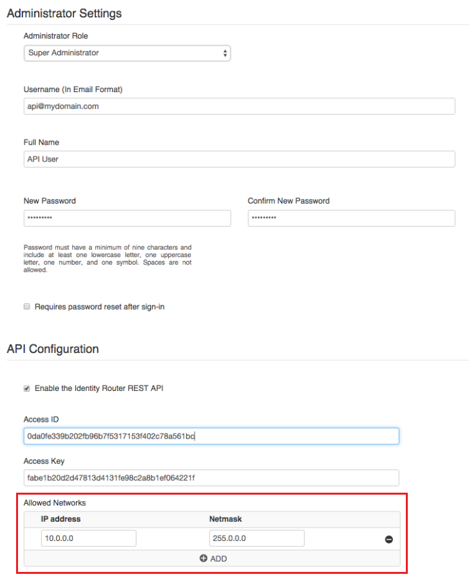
Task: Focus the Full Name text field
Action: (239, 159)
